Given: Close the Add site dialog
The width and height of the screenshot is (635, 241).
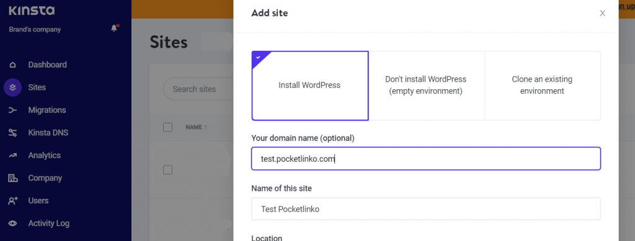Looking at the screenshot, I should [x=603, y=14].
